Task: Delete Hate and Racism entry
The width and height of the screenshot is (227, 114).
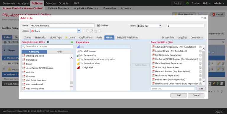Action: point(200,71)
